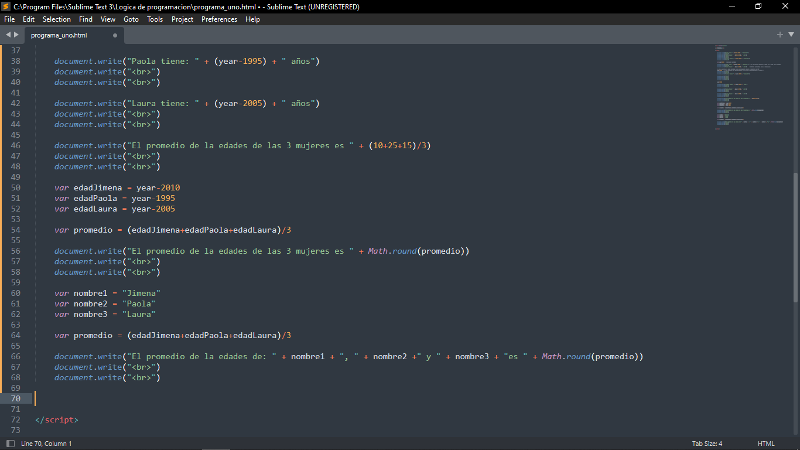Image resolution: width=800 pixels, height=450 pixels.
Task: Place cursor on empty line 70
Action: (375, 398)
